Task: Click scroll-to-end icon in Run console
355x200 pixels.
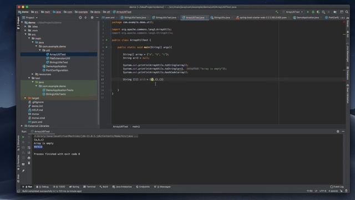Action: click(29, 153)
